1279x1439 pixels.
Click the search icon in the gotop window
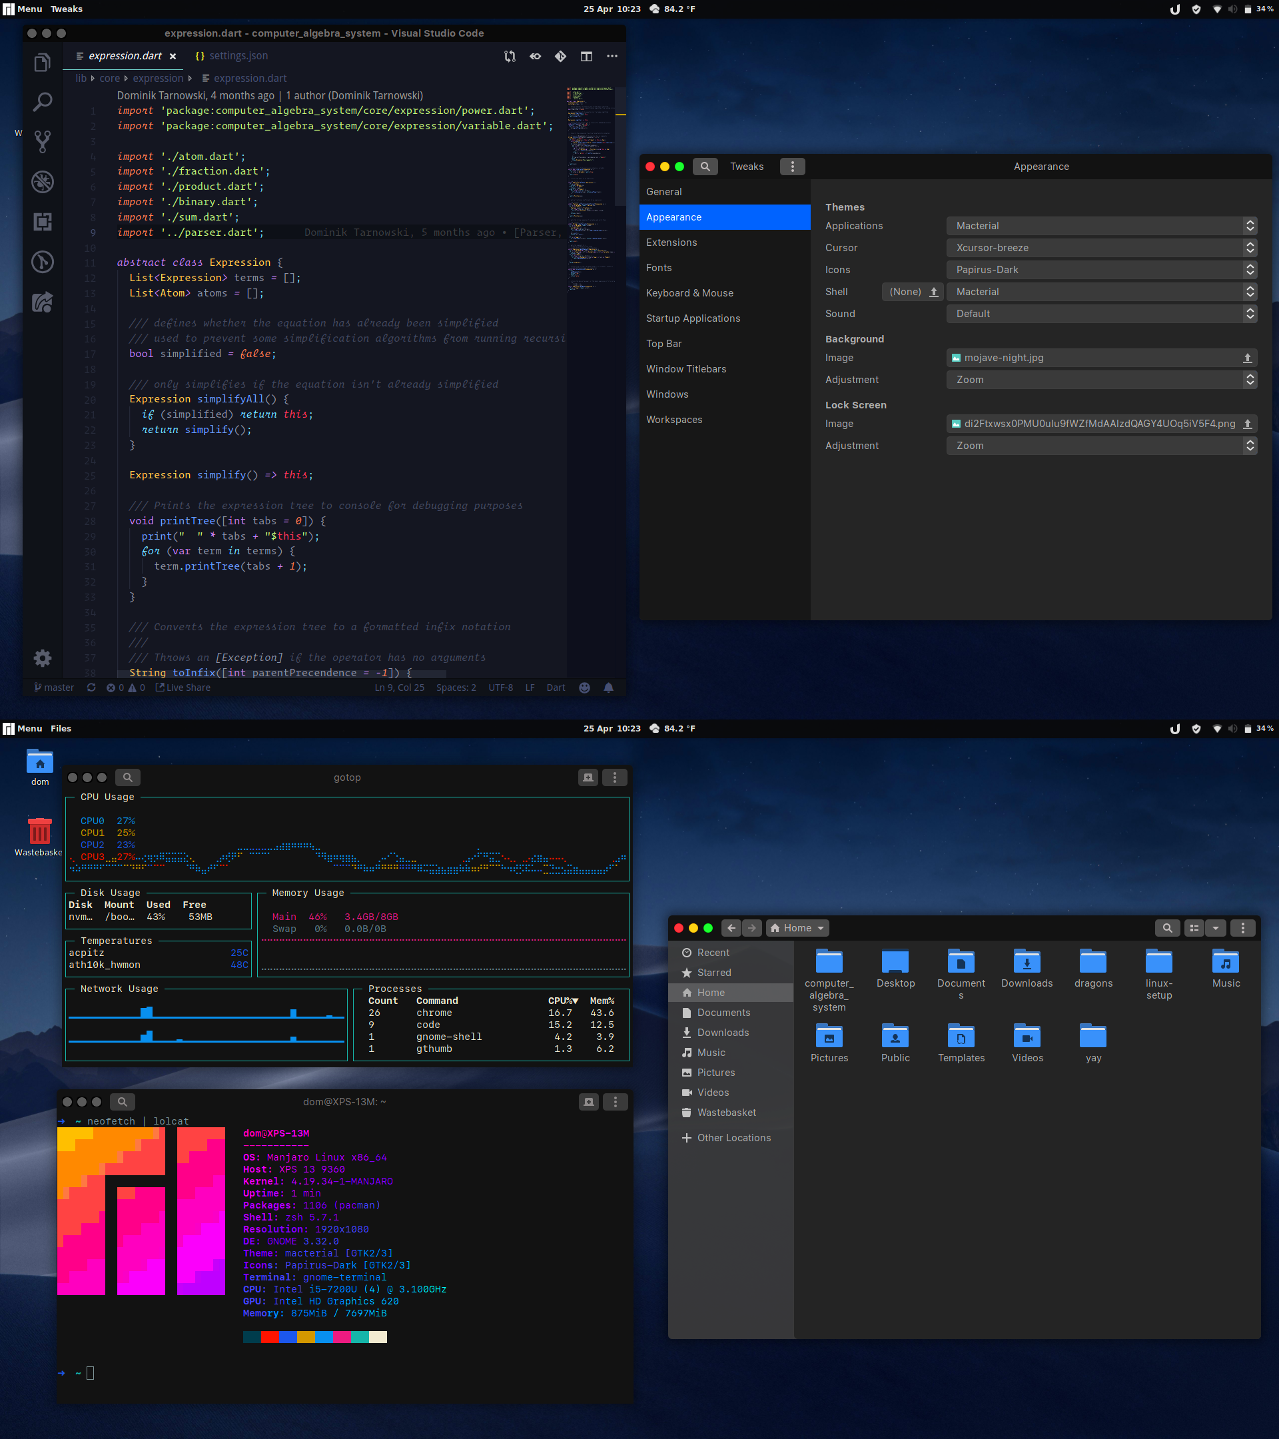pos(127,777)
